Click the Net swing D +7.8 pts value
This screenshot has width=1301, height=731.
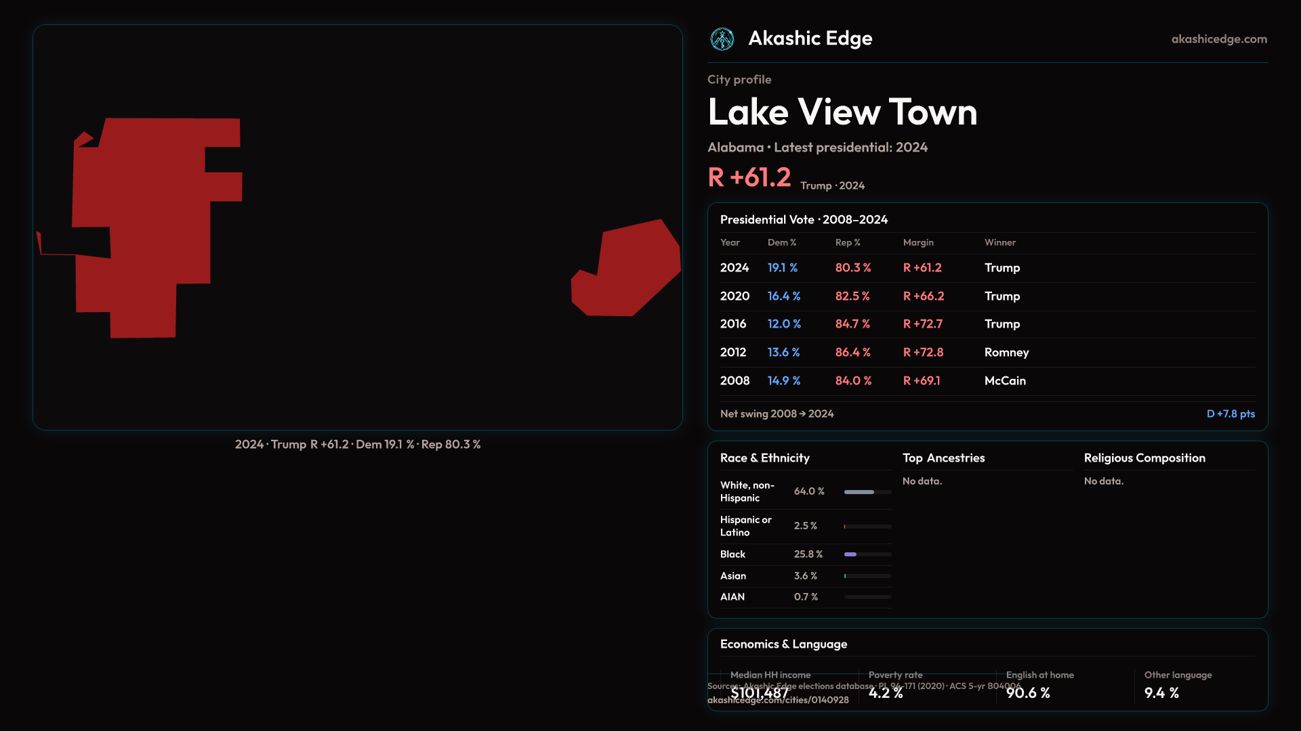point(1230,414)
